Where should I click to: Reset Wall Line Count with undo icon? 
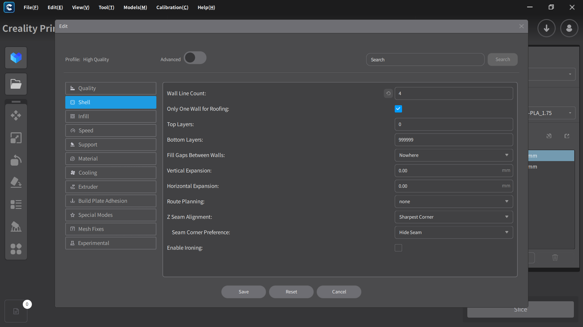click(388, 93)
